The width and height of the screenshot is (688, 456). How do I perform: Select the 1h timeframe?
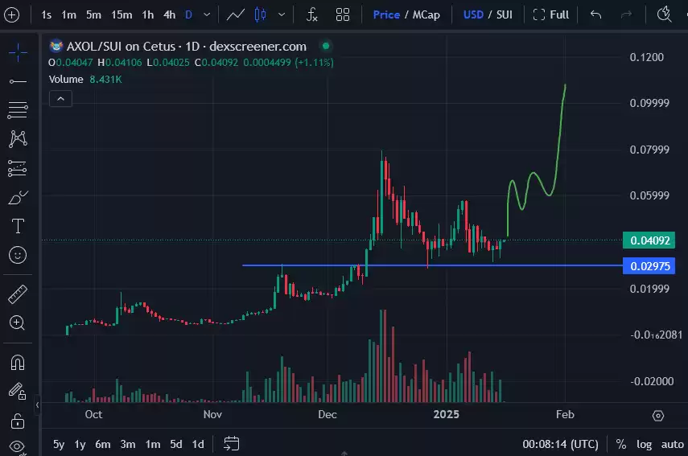(148, 15)
